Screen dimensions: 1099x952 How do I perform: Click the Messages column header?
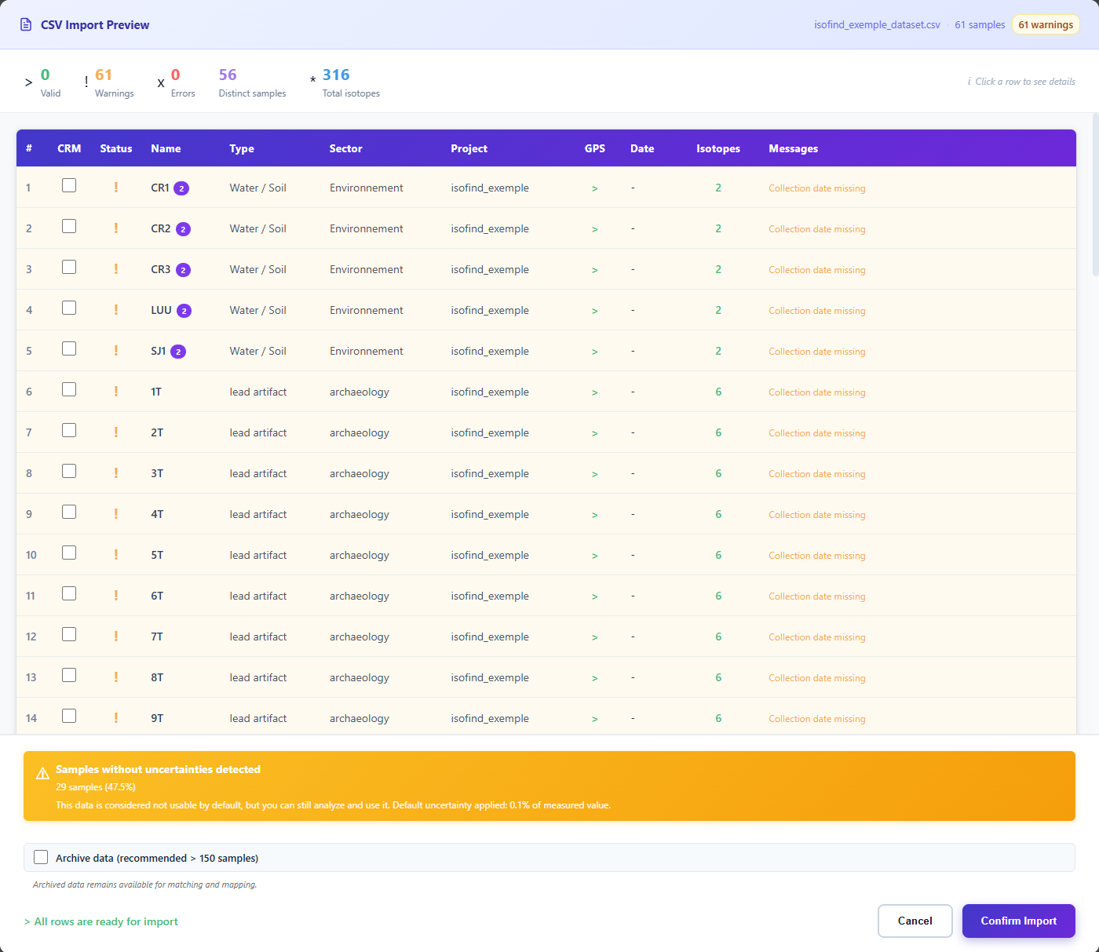click(x=793, y=148)
